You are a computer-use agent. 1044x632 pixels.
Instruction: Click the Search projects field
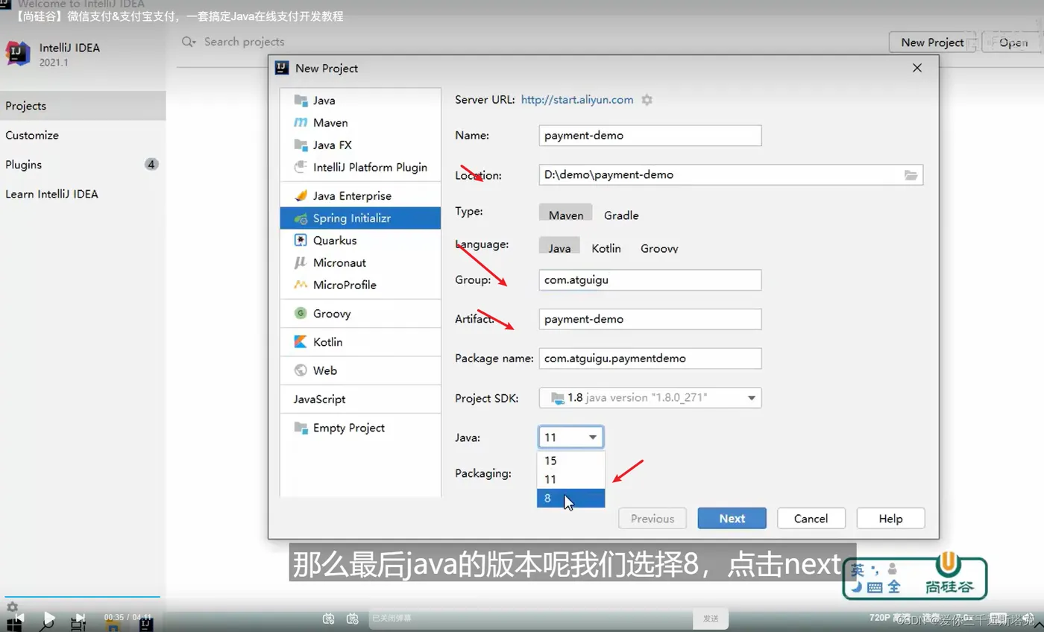[x=244, y=42]
